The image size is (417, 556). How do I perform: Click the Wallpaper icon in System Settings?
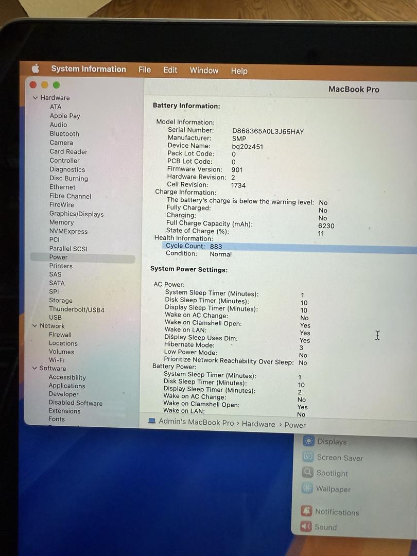[307, 488]
